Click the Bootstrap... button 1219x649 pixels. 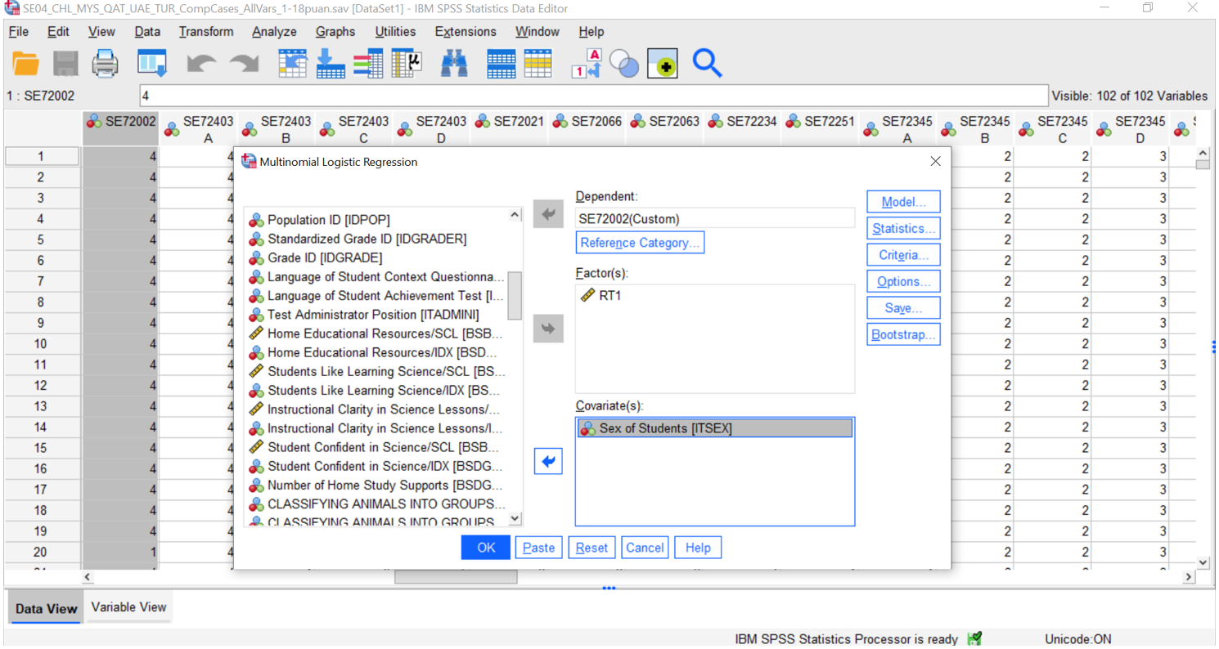(x=903, y=335)
